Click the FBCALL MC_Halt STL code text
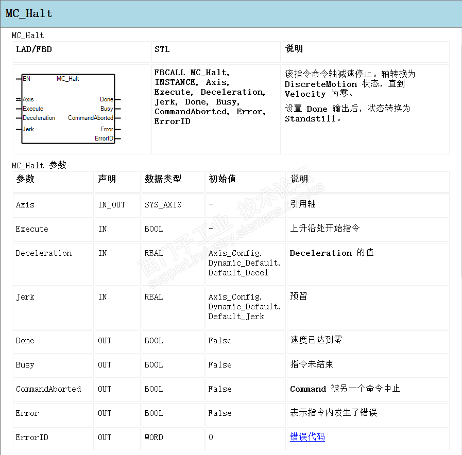This screenshot has height=455, width=462. [x=210, y=97]
